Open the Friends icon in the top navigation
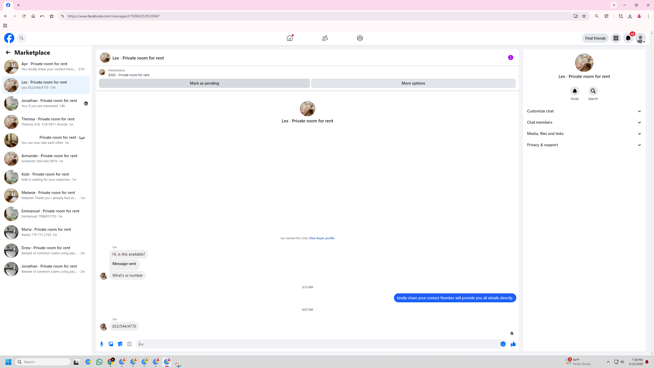 325,38
